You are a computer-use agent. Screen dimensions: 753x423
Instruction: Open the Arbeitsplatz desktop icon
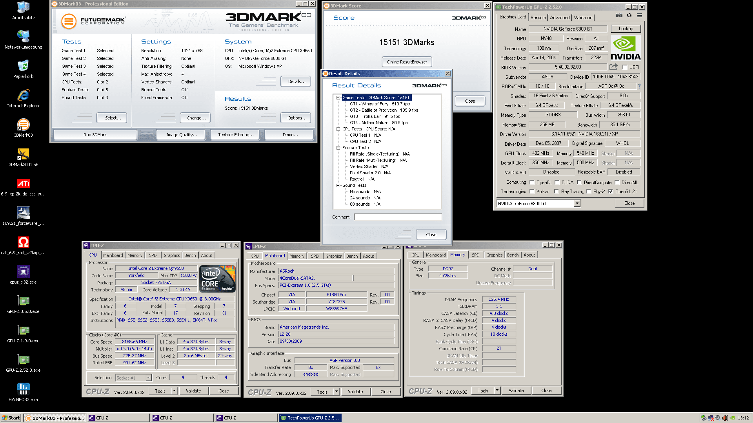click(x=24, y=11)
